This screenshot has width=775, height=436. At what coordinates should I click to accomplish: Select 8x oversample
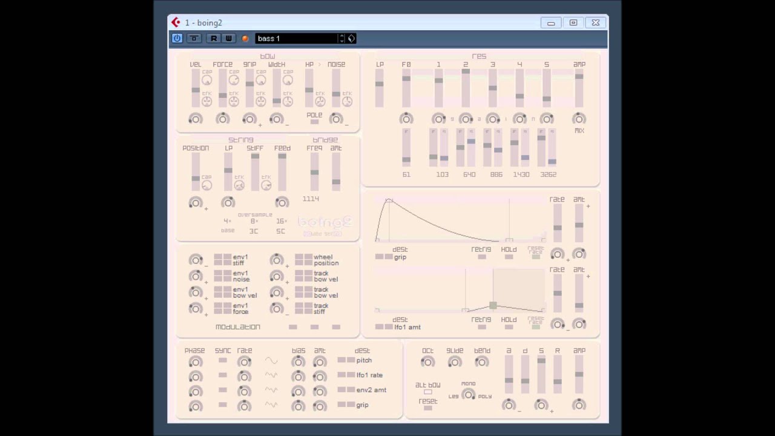click(254, 221)
